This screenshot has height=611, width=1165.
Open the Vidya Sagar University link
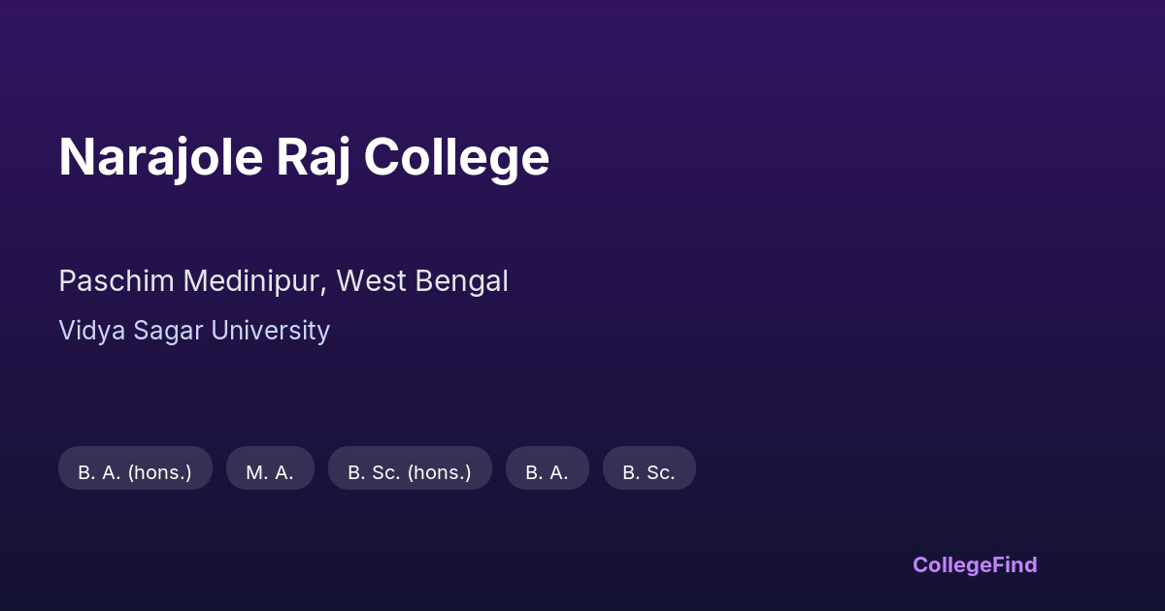click(194, 331)
